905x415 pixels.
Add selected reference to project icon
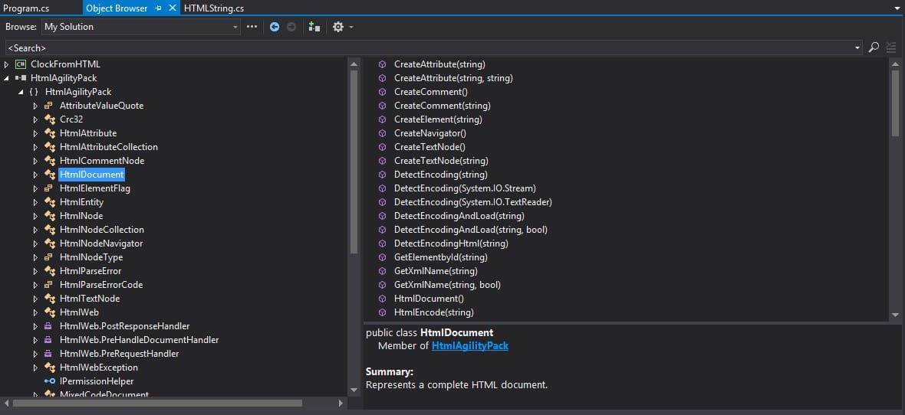click(x=314, y=27)
